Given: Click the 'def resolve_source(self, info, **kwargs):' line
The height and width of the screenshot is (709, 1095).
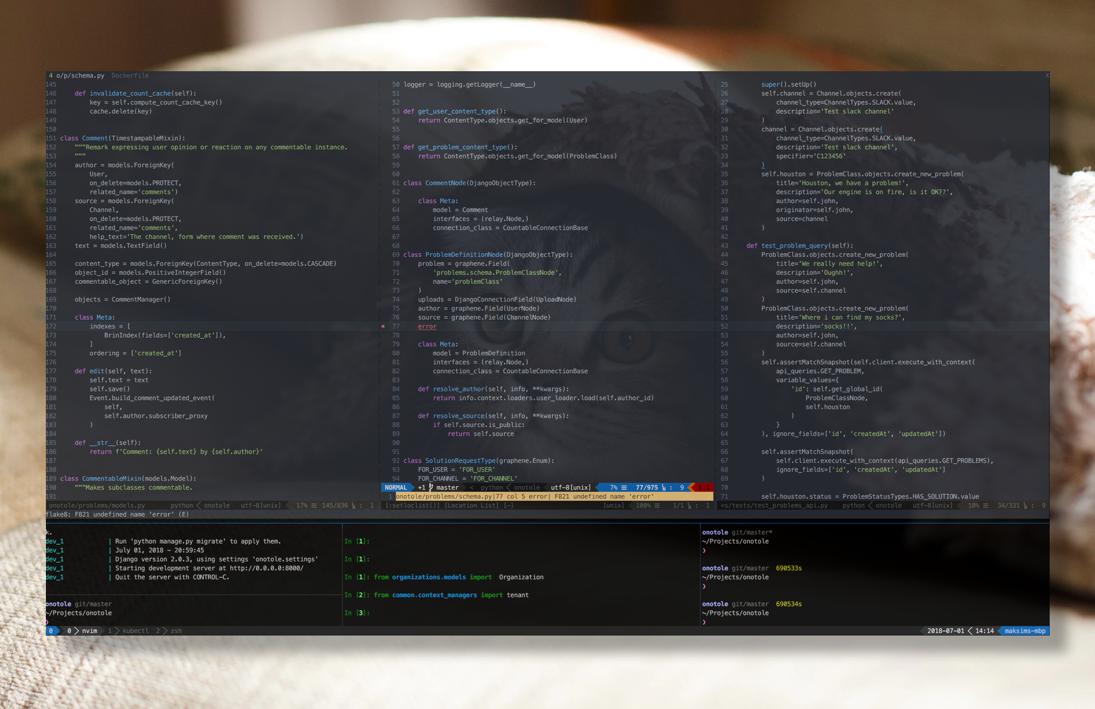Looking at the screenshot, I should [x=494, y=416].
